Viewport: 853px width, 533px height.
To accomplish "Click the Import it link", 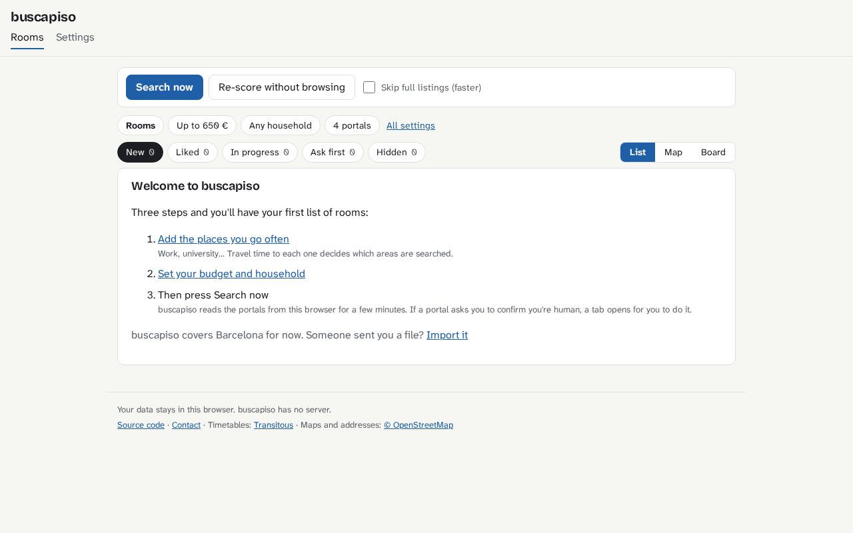I will pyautogui.click(x=447, y=335).
